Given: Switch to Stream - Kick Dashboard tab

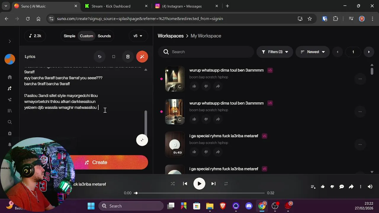Looking at the screenshot, I should (116, 6).
